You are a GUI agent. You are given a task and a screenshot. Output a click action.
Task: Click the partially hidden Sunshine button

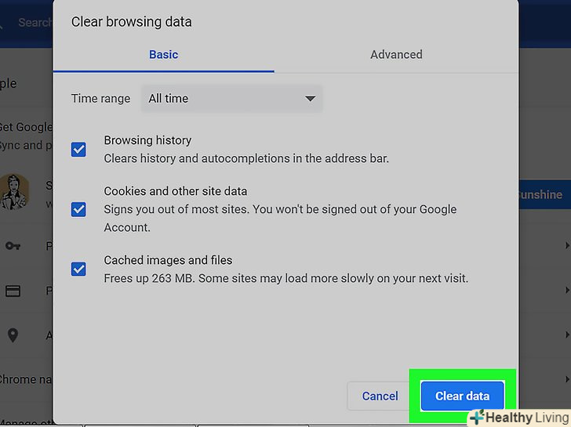click(541, 194)
